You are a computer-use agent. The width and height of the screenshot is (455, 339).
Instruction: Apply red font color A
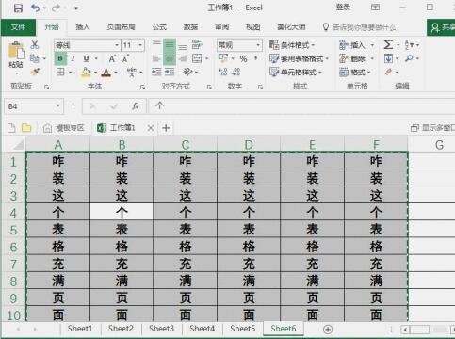click(x=106, y=73)
